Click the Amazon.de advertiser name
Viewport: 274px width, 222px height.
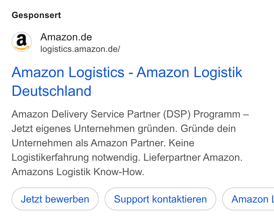coord(66,37)
